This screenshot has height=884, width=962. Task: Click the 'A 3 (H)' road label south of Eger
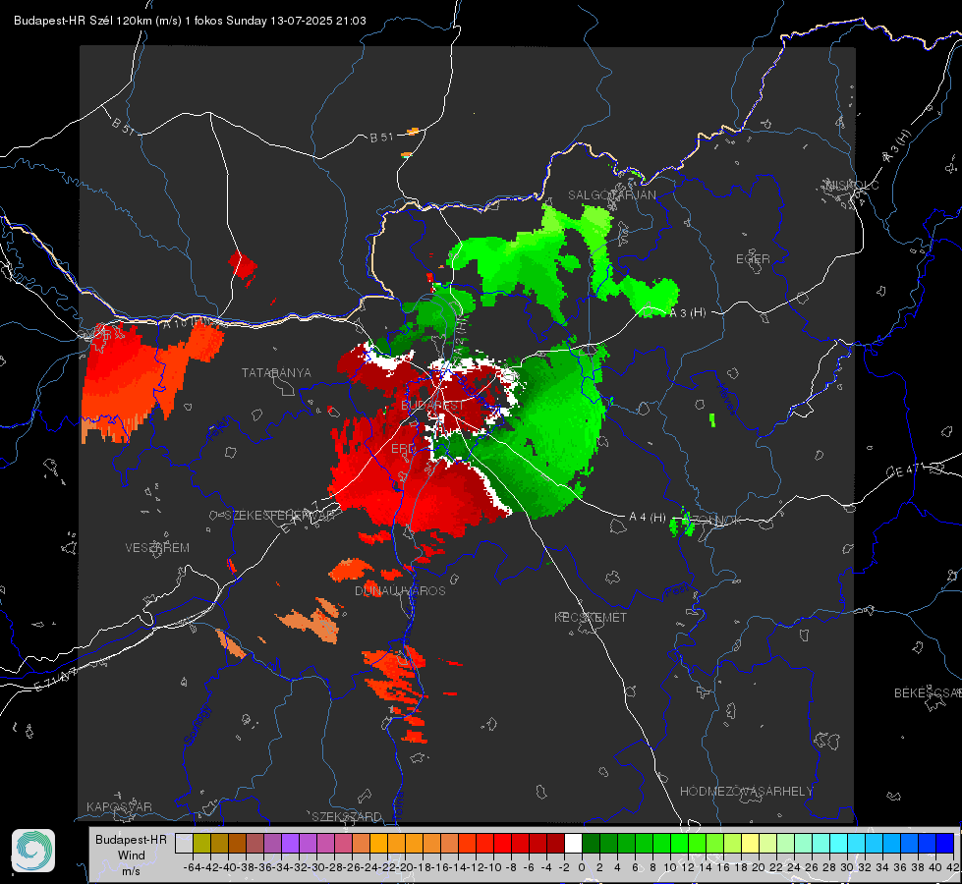[687, 312]
